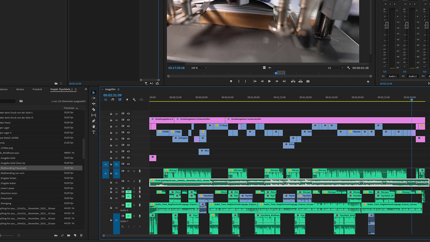Open the zoom level 100 % dropdown
The width and height of the screenshot is (430, 242).
click(x=199, y=68)
